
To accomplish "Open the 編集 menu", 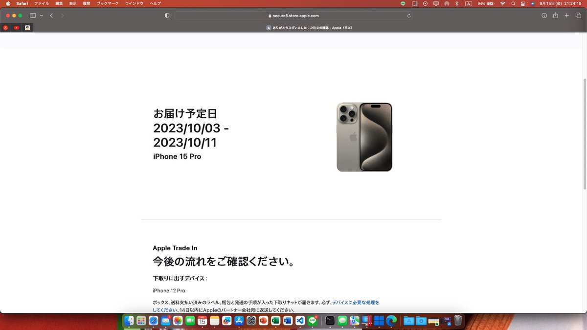I will tap(59, 3).
